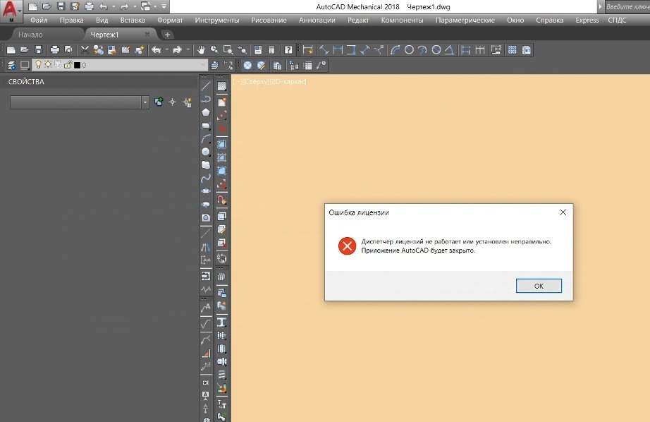Click the New drawing icon in quick access bar
Viewport: 650px width, 422px height.
pos(32,6)
